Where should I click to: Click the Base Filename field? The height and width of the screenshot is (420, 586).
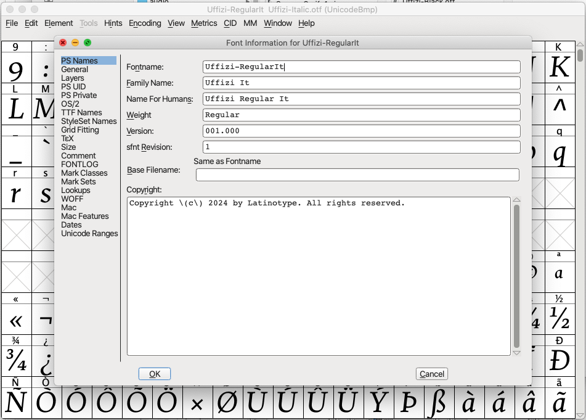(x=357, y=175)
